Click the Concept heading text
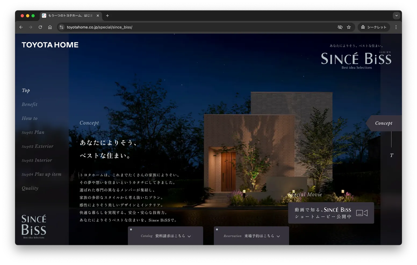Image resolution: width=417 pixels, height=265 pixels. point(89,123)
